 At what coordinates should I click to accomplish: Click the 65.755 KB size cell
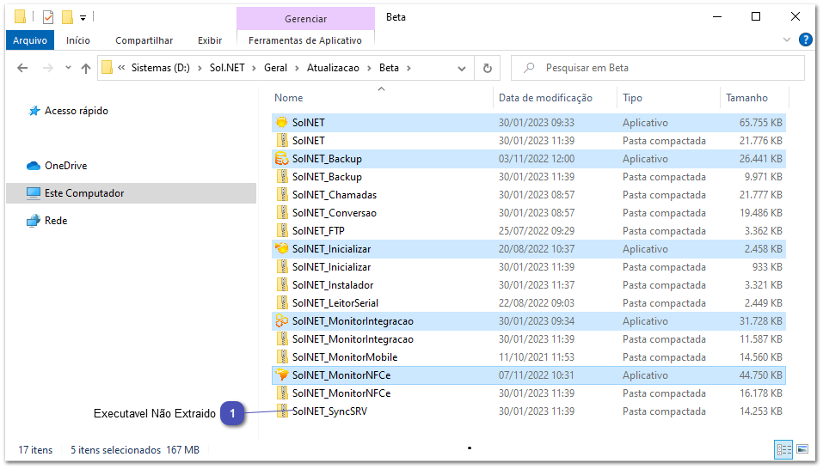(x=760, y=123)
